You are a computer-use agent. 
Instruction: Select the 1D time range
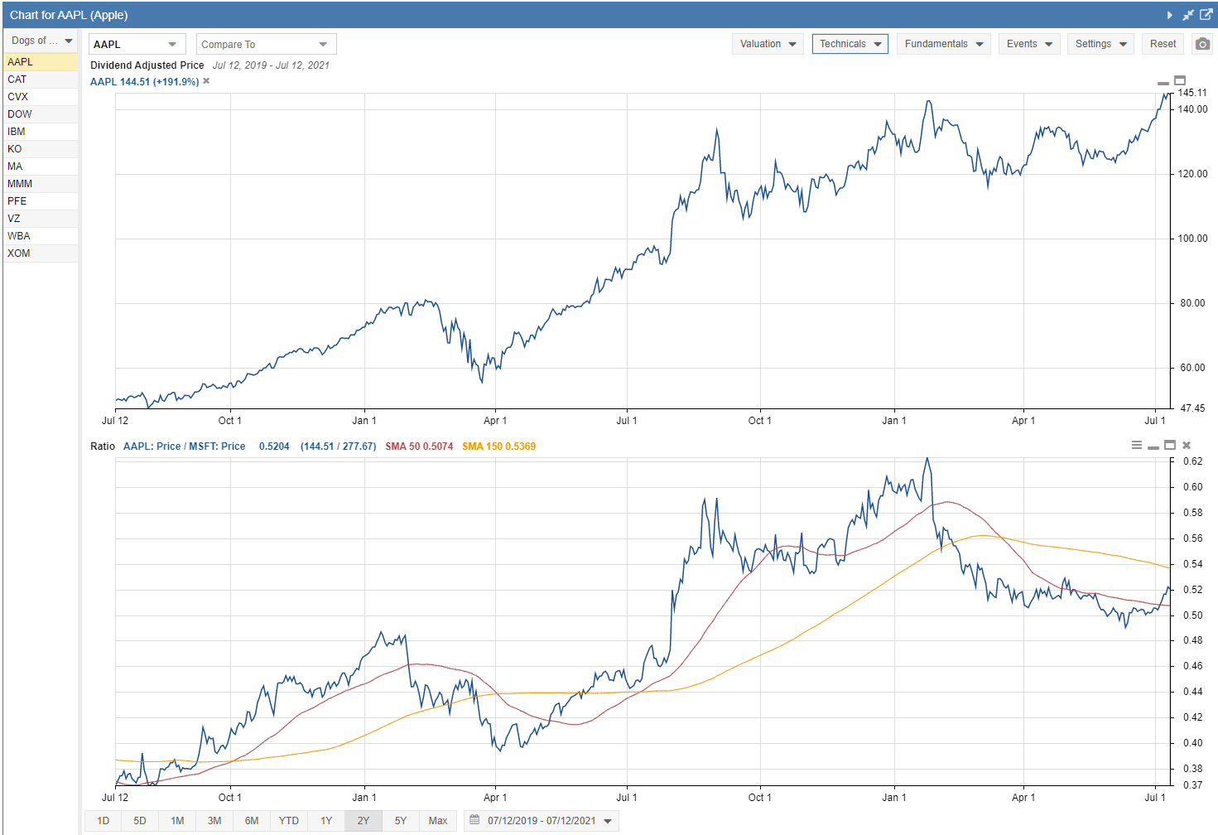click(x=104, y=821)
